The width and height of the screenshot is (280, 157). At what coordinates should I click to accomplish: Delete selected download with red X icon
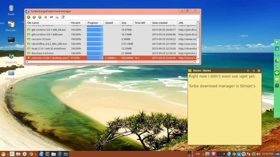45,17
